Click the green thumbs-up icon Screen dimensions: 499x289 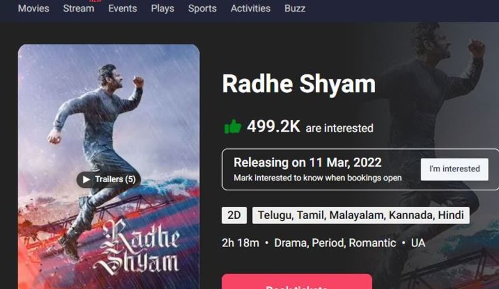tap(233, 127)
